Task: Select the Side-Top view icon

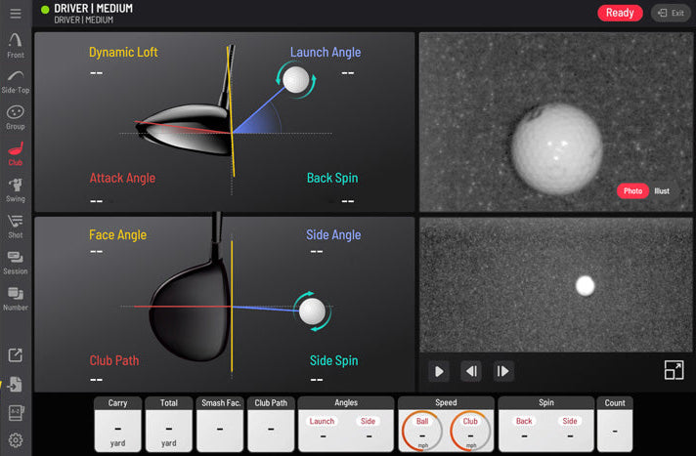Action: pos(16,80)
